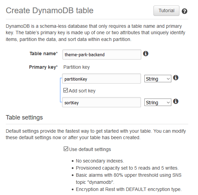
Task: Click into the partitionKey text field
Action: (x=102, y=79)
